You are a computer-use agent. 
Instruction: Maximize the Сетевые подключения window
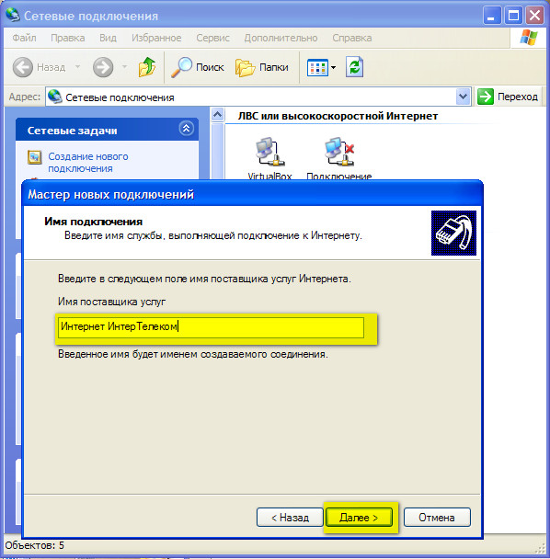pyautogui.click(x=513, y=16)
